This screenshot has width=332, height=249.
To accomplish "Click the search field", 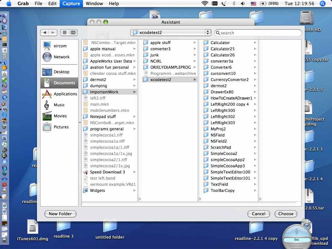I will click(258, 33).
